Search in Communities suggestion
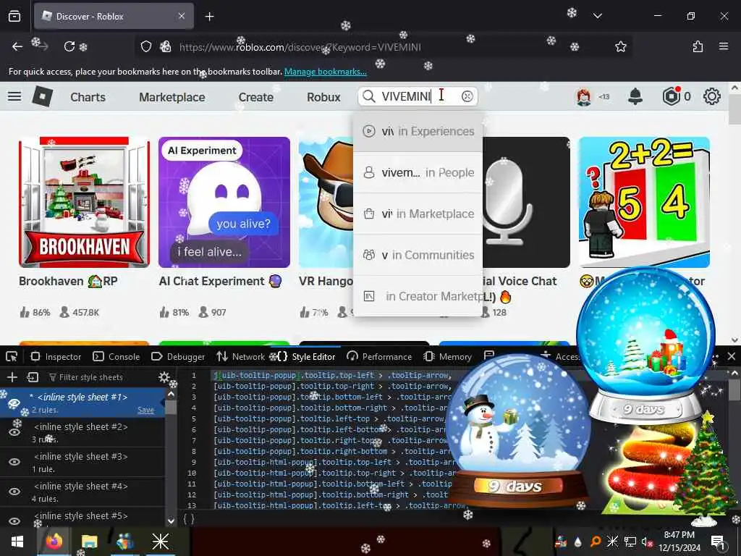Viewport: 741px width, 556px height. pyautogui.click(x=418, y=255)
